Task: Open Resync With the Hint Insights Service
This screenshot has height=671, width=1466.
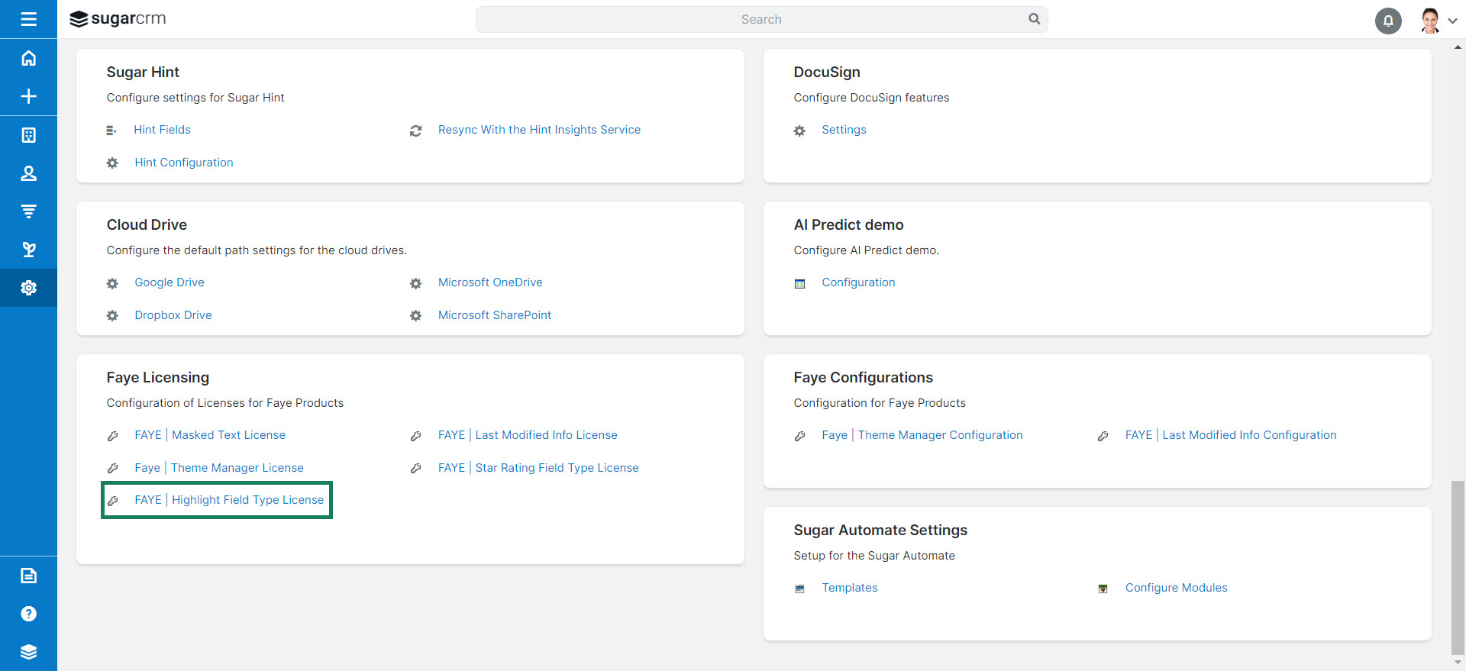Action: [x=539, y=130]
